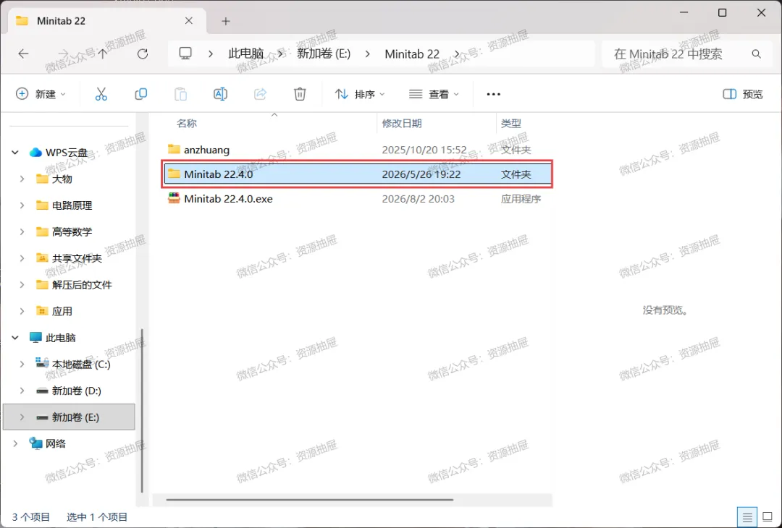Select the Minitab 22.4.0 folder row
782x528 pixels.
[358, 174]
